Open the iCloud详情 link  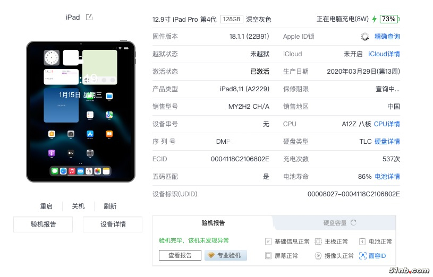(384, 54)
